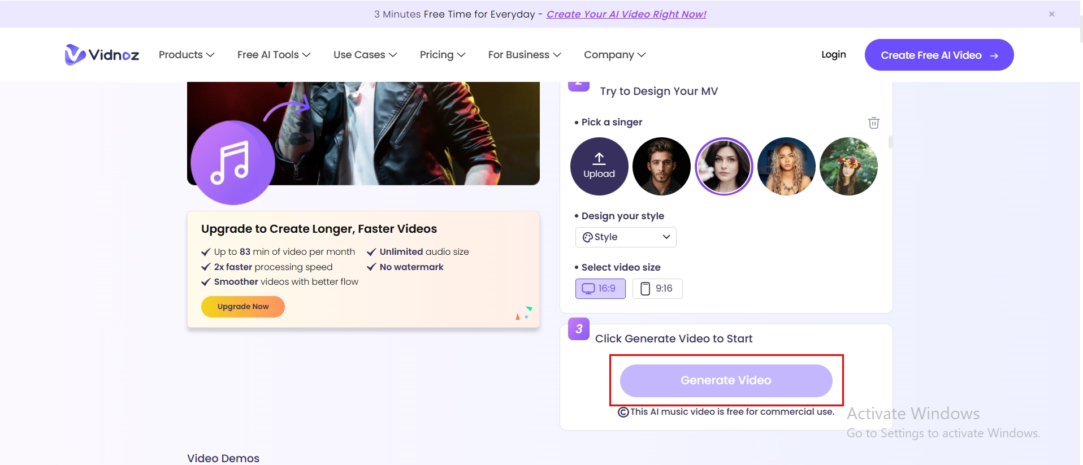Image resolution: width=1083 pixels, height=465 pixels.
Task: Click the Upgrade Now button
Action: coord(243,307)
